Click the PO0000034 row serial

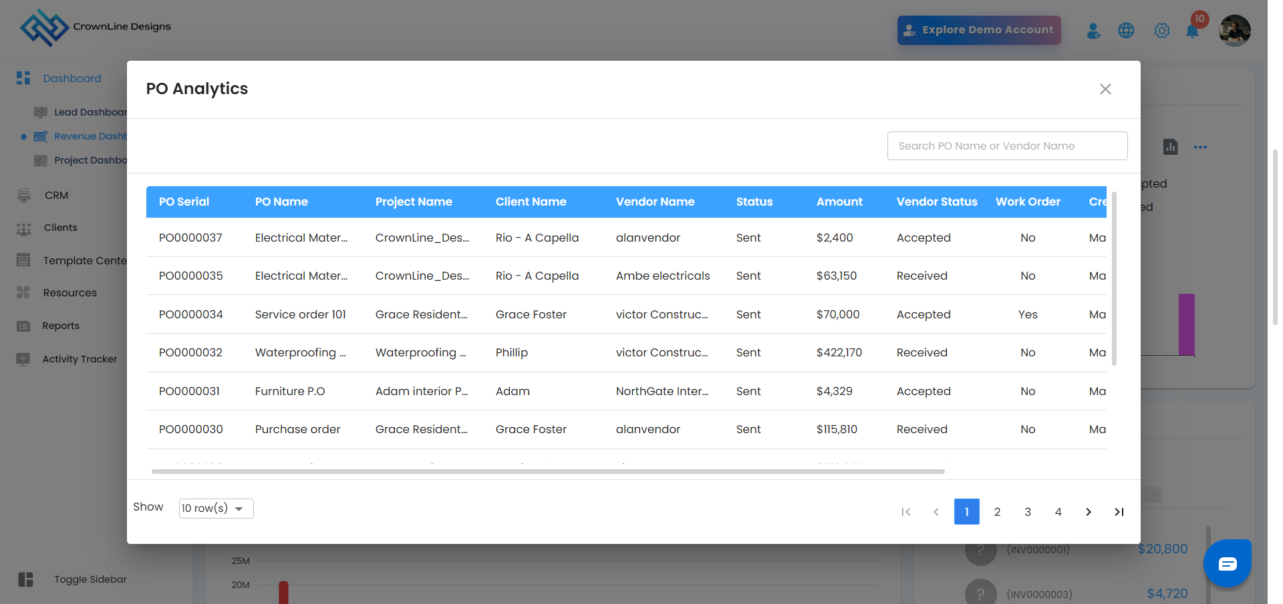191,314
